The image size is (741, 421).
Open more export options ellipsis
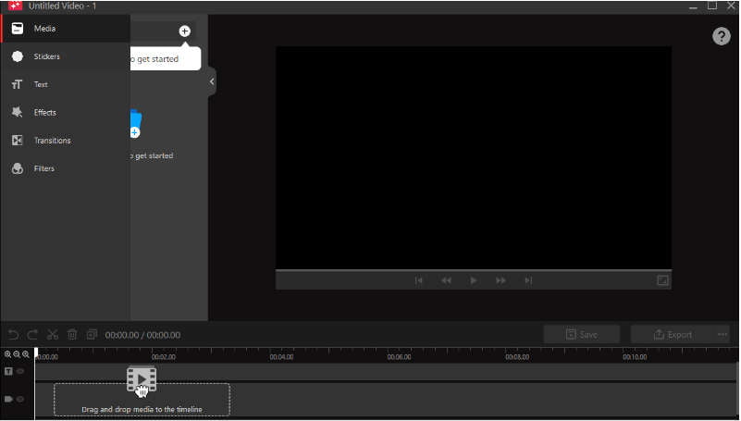click(x=722, y=334)
